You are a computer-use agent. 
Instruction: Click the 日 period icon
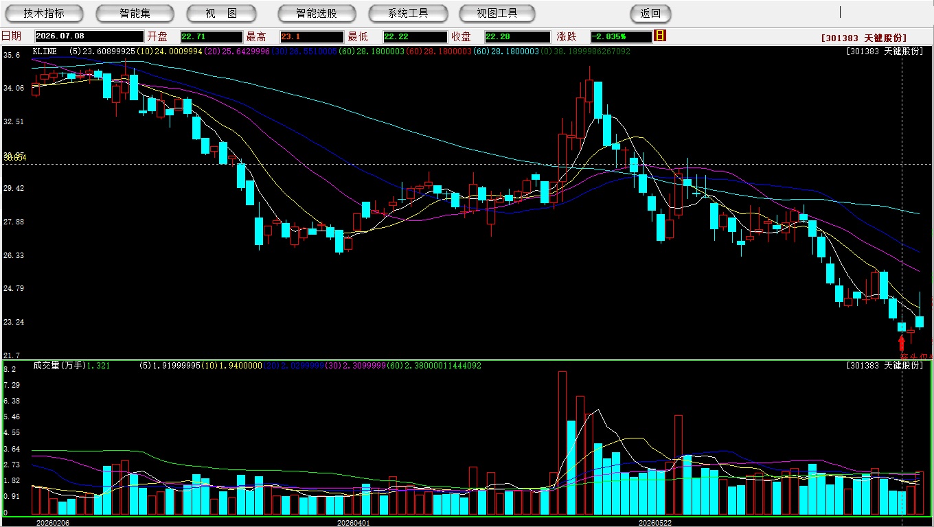(x=660, y=36)
